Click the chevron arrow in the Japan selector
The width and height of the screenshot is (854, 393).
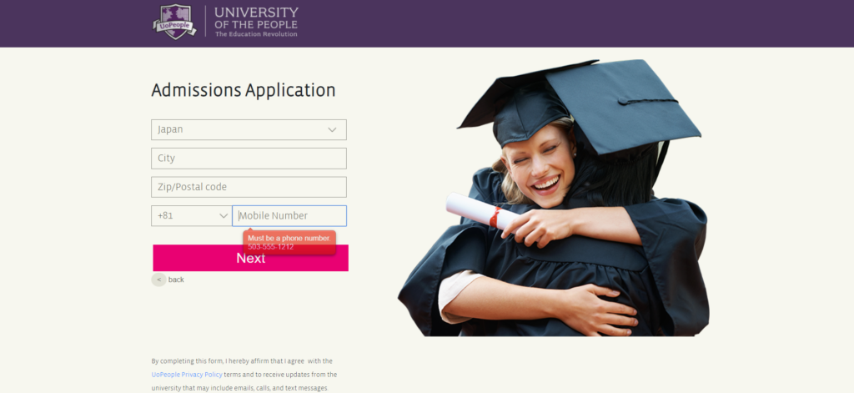332,129
